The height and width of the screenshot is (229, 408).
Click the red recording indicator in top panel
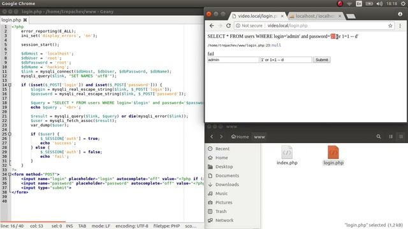340,4
